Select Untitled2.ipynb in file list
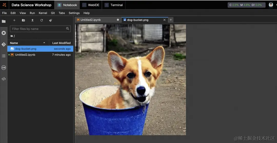Viewport: 277px width, 143px height. click(x=40, y=55)
